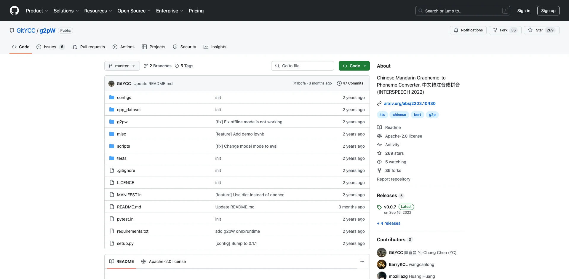This screenshot has height=279, width=569.
Task: Click the Report repository link
Action: [x=394, y=179]
